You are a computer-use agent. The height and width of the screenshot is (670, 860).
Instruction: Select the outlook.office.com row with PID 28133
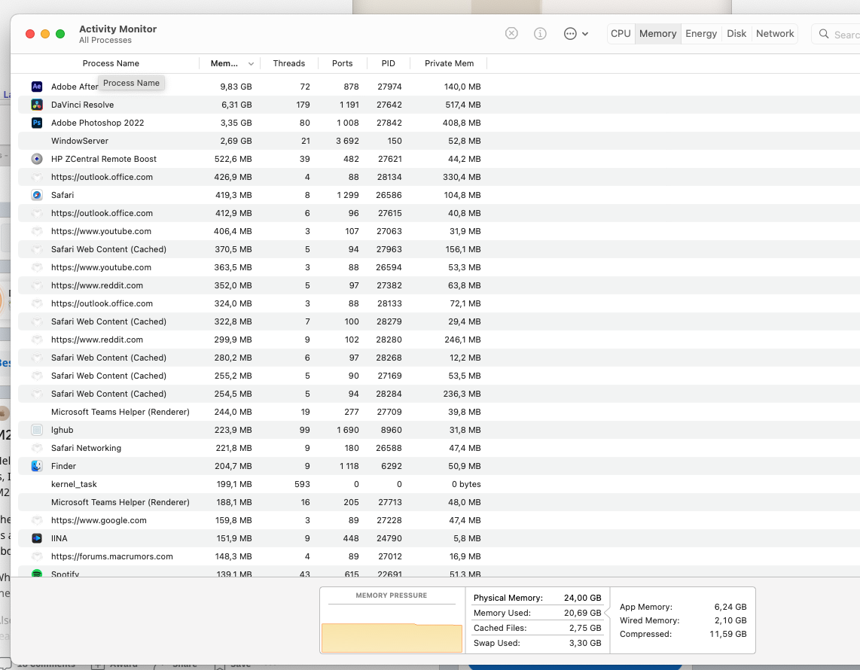tap(439, 303)
